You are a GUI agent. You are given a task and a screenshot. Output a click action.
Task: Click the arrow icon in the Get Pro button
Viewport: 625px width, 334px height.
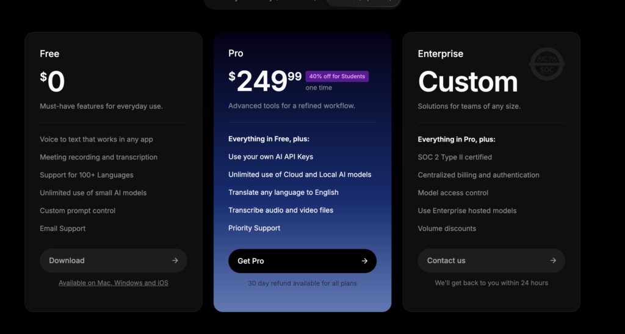pos(364,261)
